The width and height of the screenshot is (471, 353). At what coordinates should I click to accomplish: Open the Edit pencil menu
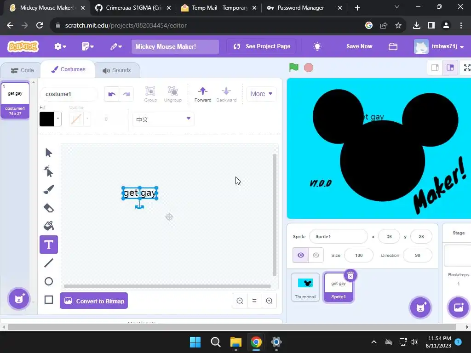point(115,46)
